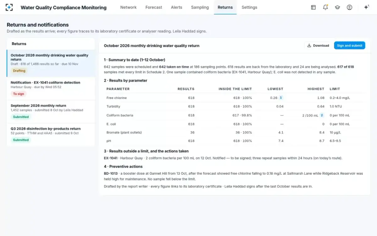This screenshot has height=236, width=377.
Task: Click the BD-1013 reference in section 4
Action: click(x=111, y=173)
